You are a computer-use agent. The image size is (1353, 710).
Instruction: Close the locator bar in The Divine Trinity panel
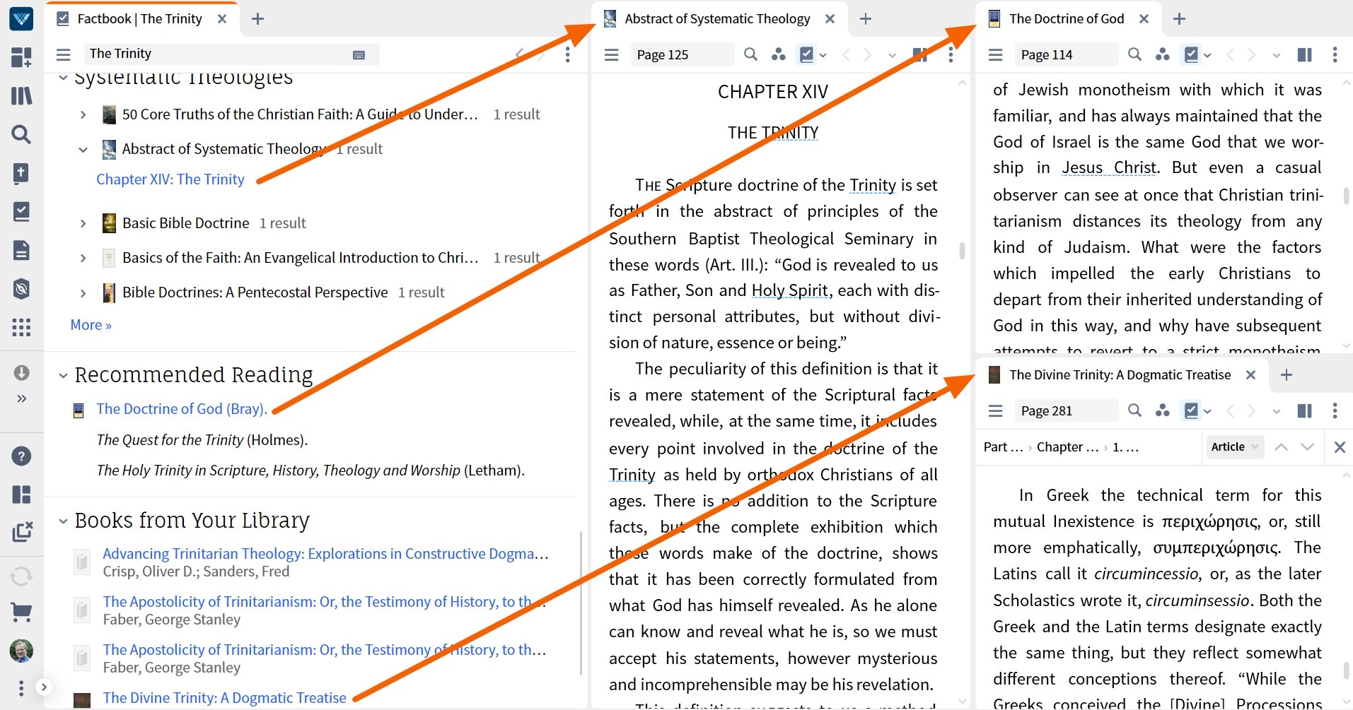pos(1340,446)
